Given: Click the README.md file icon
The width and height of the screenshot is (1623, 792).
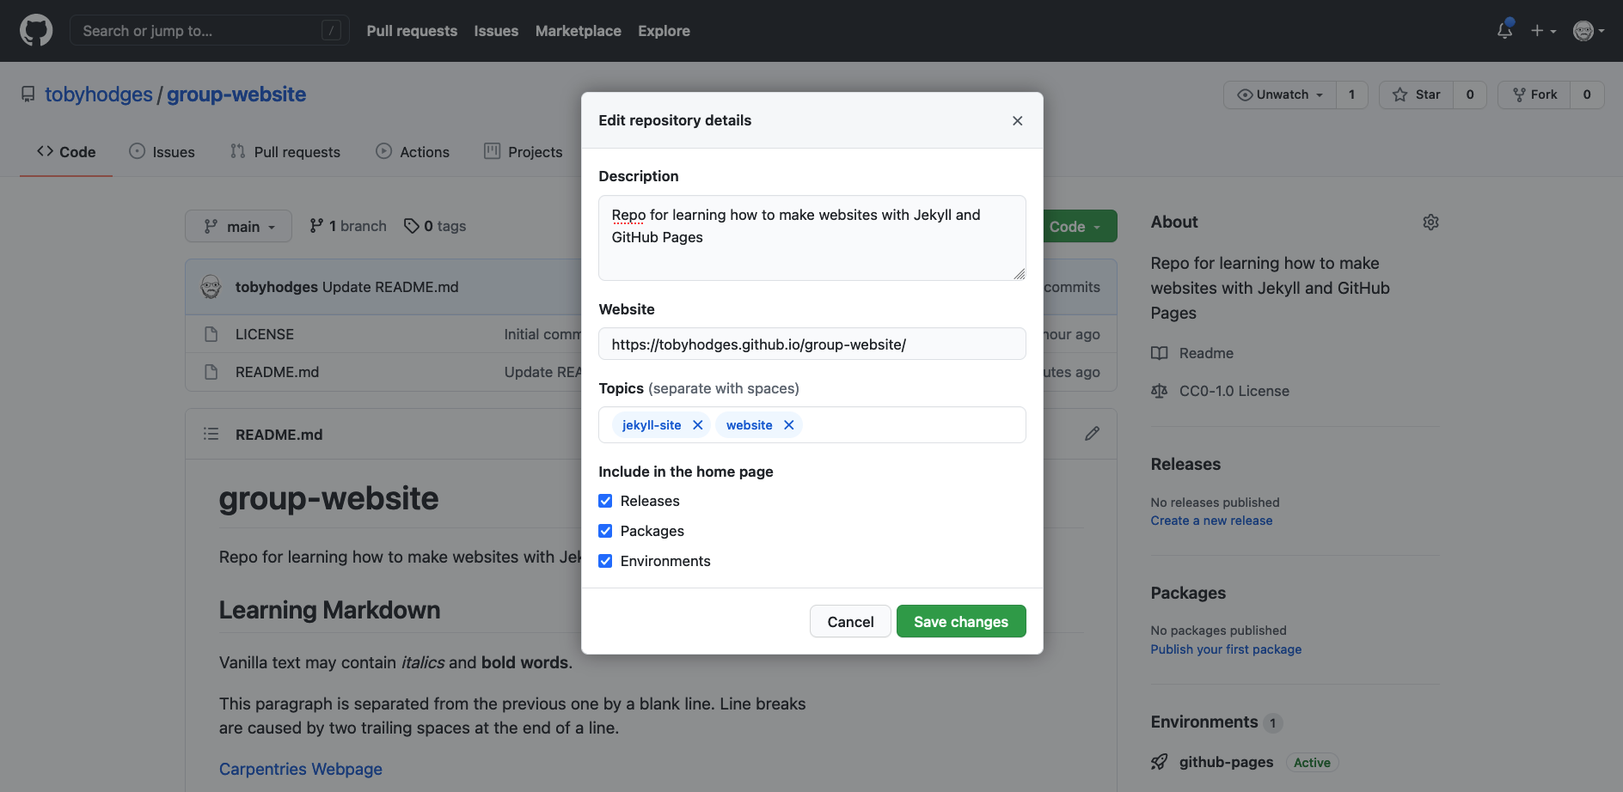Looking at the screenshot, I should 211,372.
